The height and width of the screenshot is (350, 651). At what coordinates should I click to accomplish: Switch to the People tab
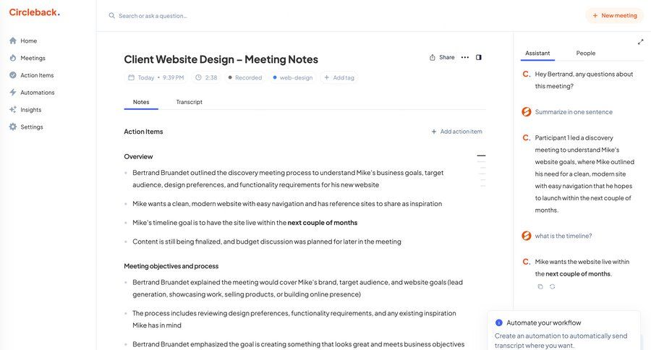tap(586, 54)
